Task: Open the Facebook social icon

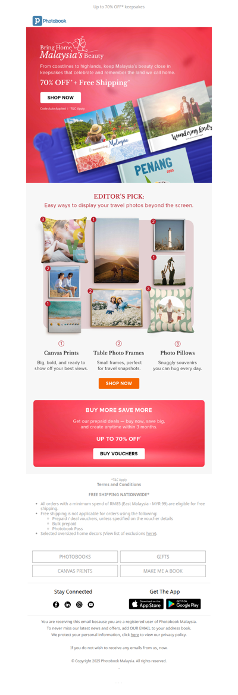Action: tap(56, 604)
